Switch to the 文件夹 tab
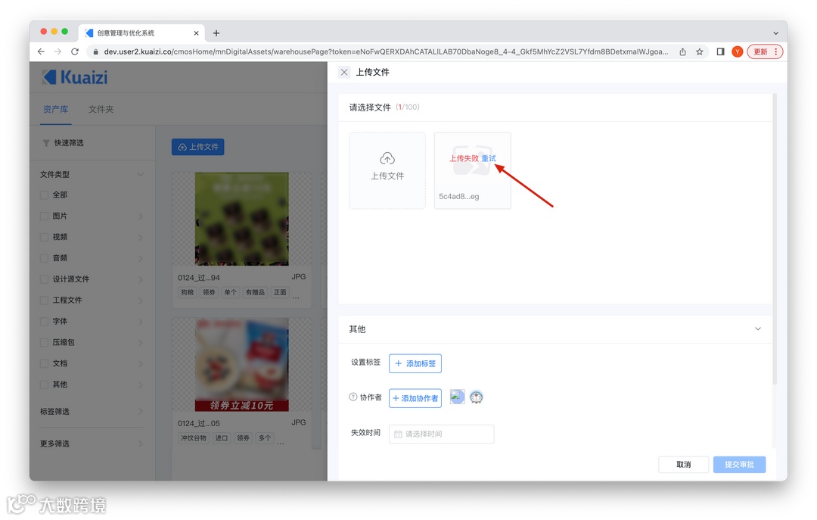 point(101,109)
